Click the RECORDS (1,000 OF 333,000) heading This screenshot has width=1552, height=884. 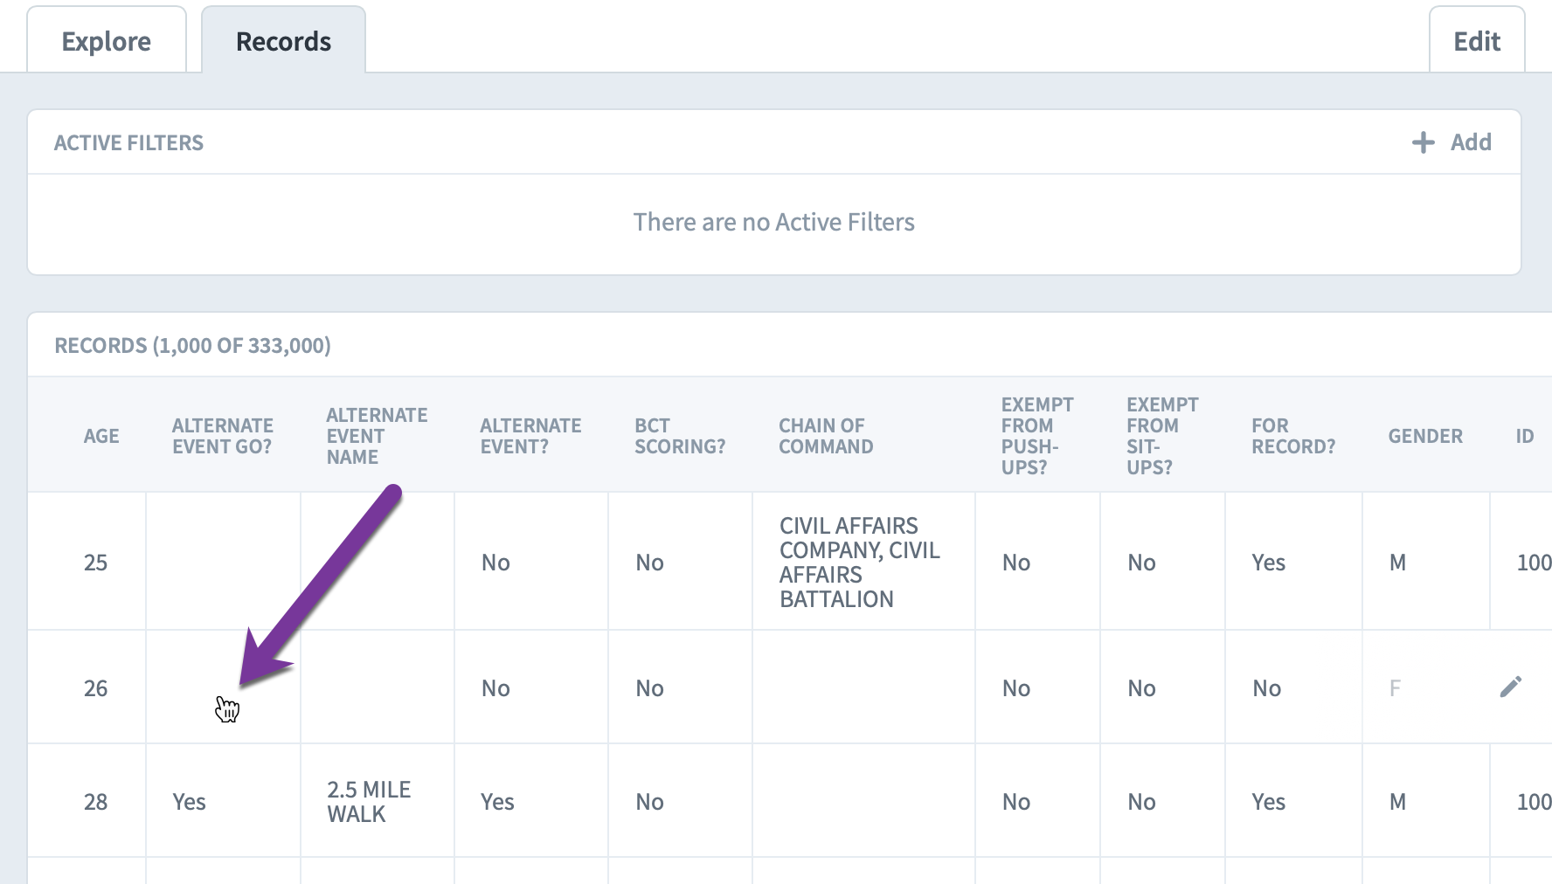pos(192,345)
